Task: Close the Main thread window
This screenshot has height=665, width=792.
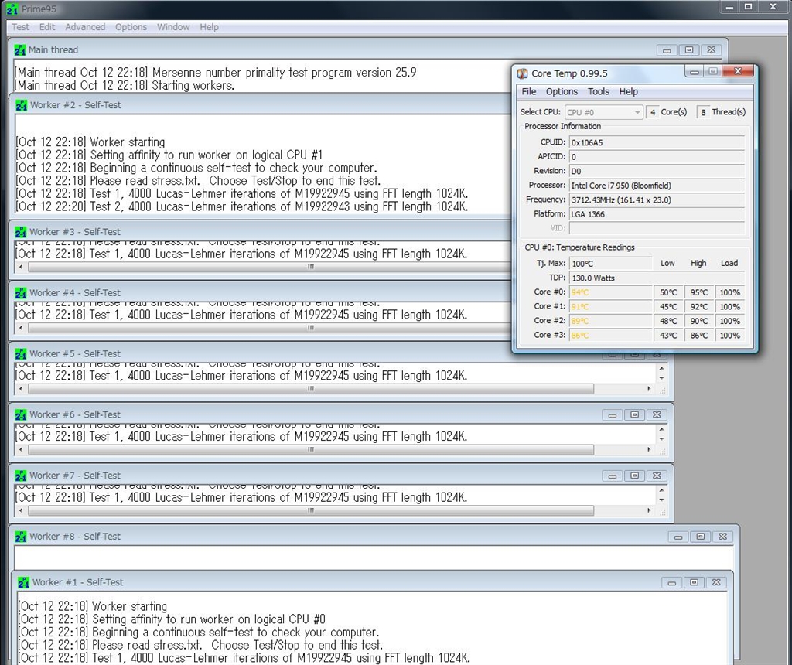Action: (712, 50)
